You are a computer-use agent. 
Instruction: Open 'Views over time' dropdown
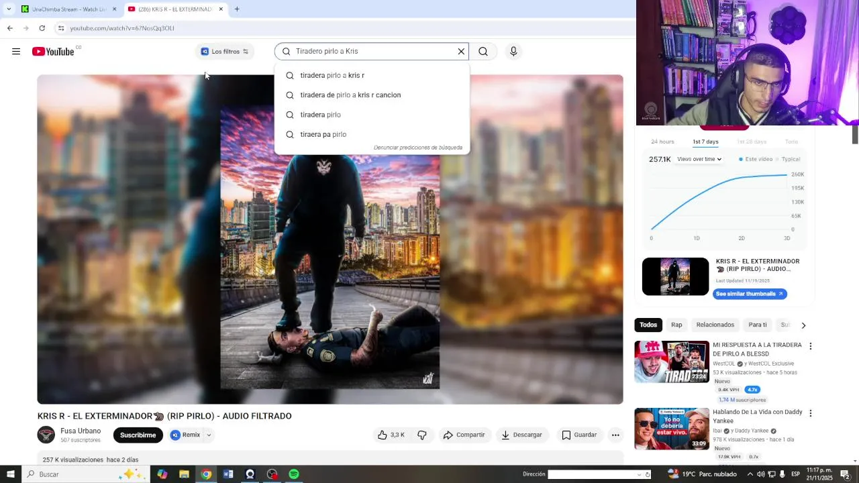(699, 159)
